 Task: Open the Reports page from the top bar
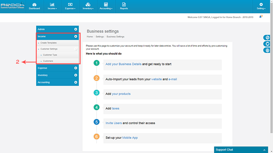[x=124, y=6]
